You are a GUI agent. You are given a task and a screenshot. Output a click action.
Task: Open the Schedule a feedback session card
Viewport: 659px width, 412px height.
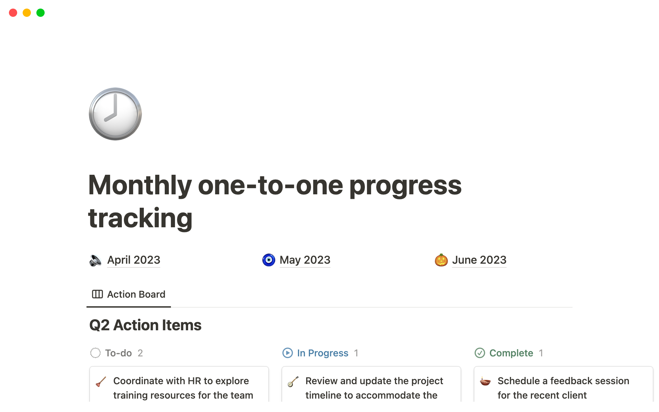point(563,388)
